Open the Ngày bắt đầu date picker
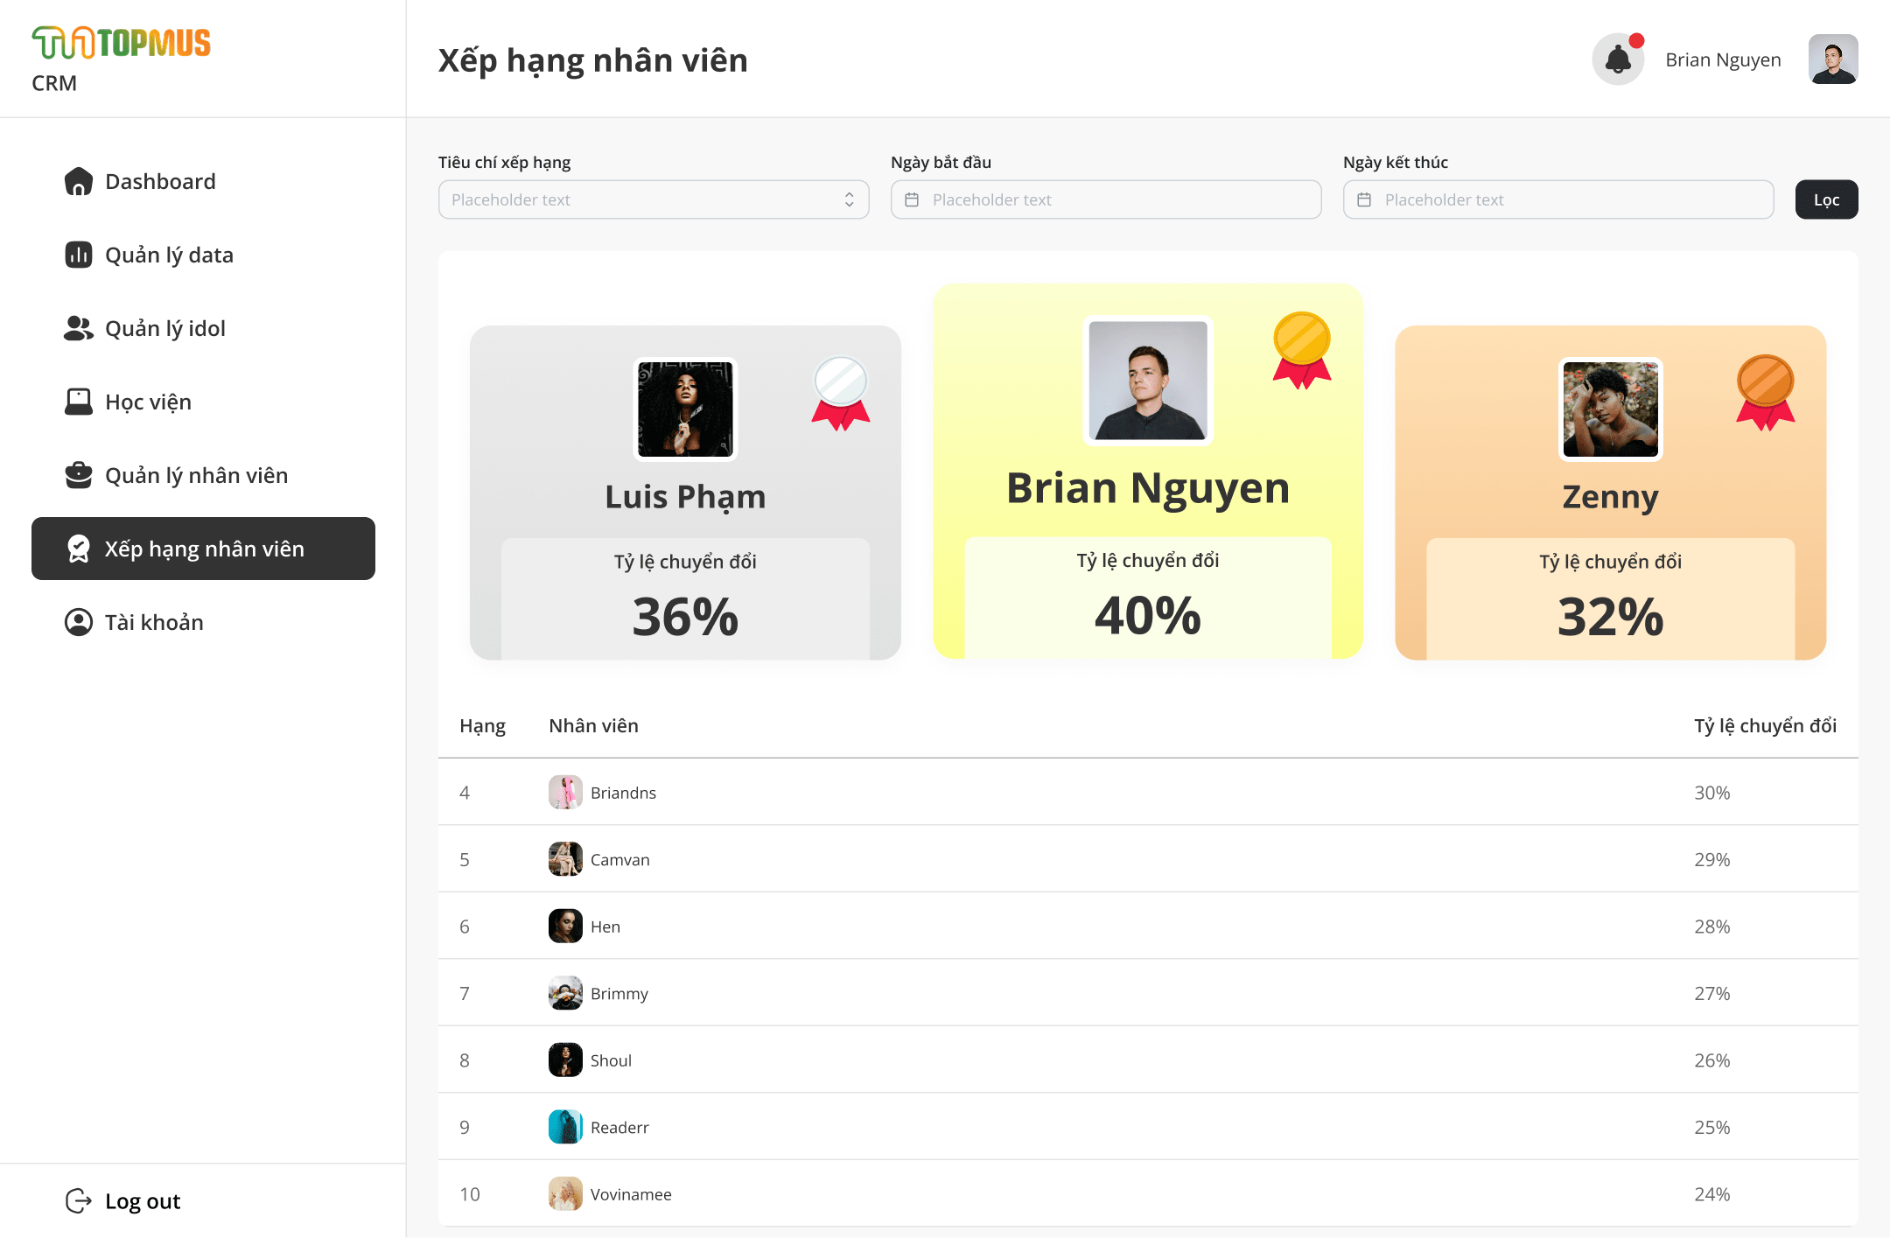 1105,199
